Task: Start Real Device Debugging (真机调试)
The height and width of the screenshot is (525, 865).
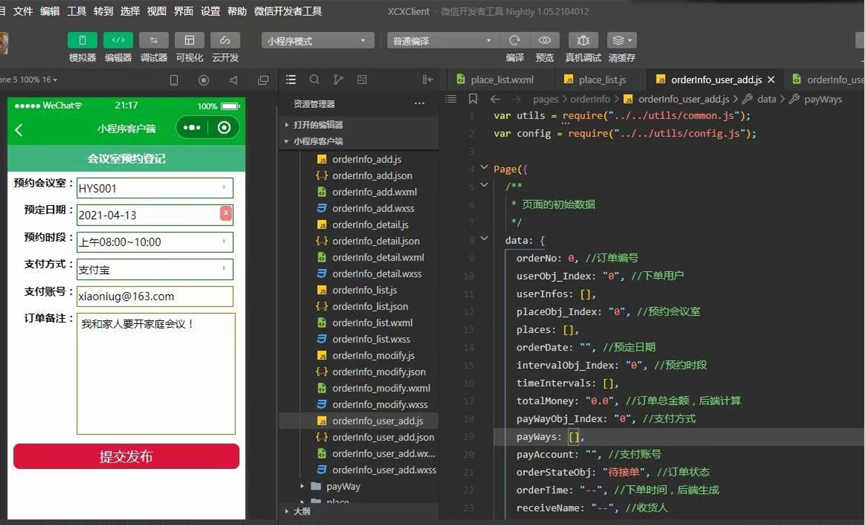Action: [583, 40]
